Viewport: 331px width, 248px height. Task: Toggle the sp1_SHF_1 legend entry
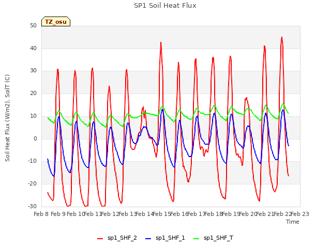(165, 238)
